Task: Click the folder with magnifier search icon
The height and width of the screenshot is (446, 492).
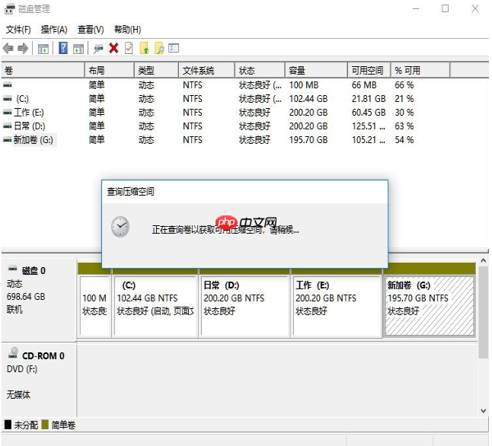Action: 159,48
